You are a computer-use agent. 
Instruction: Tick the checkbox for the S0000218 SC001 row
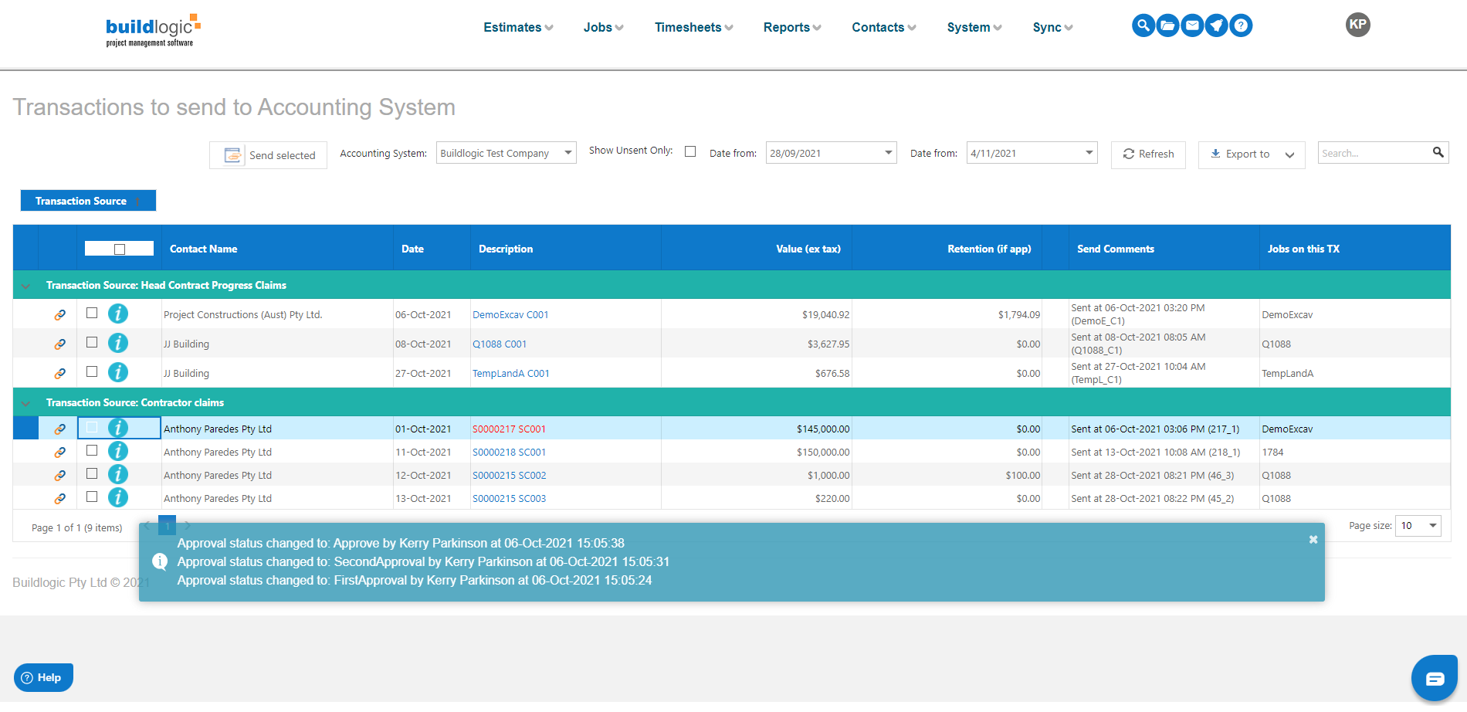click(92, 451)
